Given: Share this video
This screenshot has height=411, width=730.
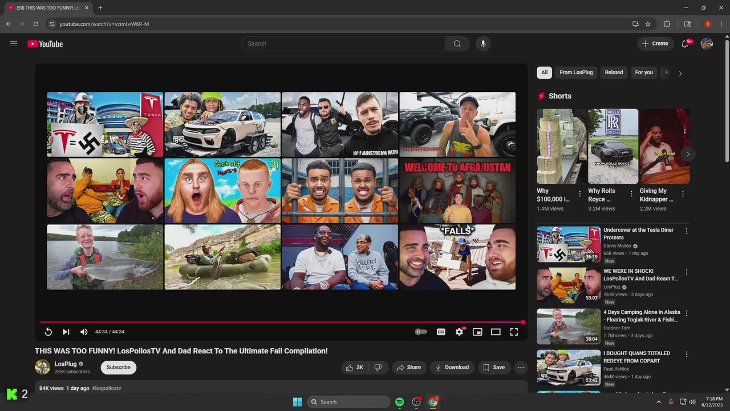Looking at the screenshot, I should (409, 368).
